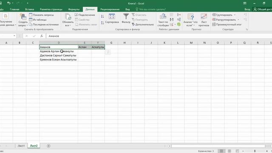Select cell with Адамов Арлан
Screen dimensions: 272x153
[59, 51]
